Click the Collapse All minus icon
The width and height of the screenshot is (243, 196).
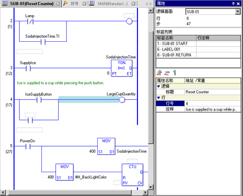(x=167, y=73)
